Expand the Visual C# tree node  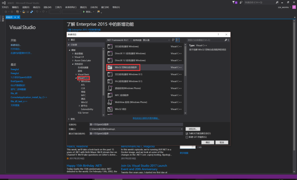(73, 57)
